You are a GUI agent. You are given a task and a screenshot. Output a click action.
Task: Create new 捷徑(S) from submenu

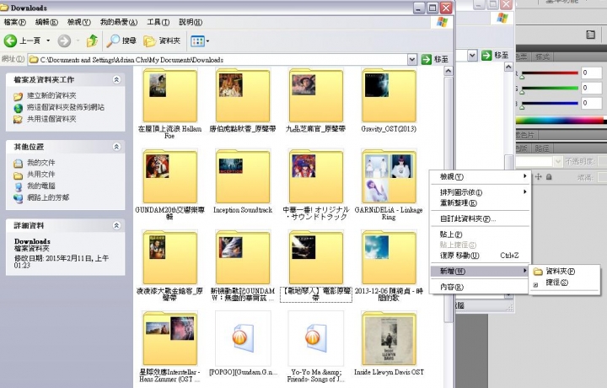point(564,283)
